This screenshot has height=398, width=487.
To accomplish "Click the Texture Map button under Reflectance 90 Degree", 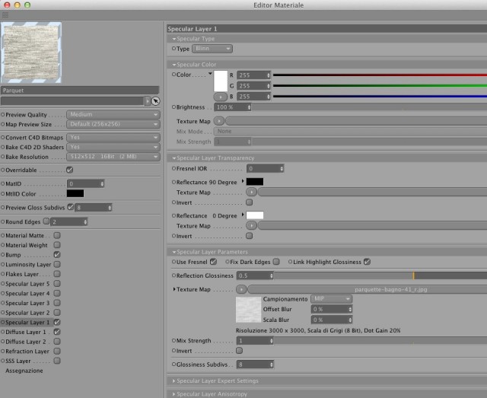I will [251, 192].
